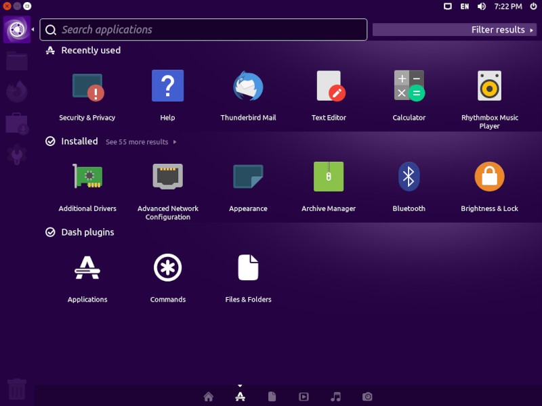
Task: Open the Calculator
Action: 409,86
